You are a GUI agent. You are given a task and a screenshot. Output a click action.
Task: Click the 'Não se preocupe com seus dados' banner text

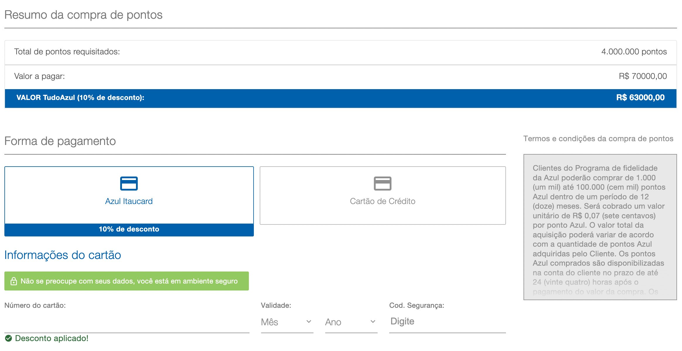[x=129, y=281]
